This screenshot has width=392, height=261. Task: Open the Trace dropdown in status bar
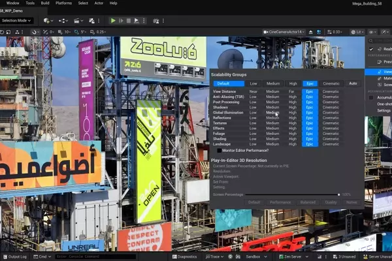[x=214, y=256]
